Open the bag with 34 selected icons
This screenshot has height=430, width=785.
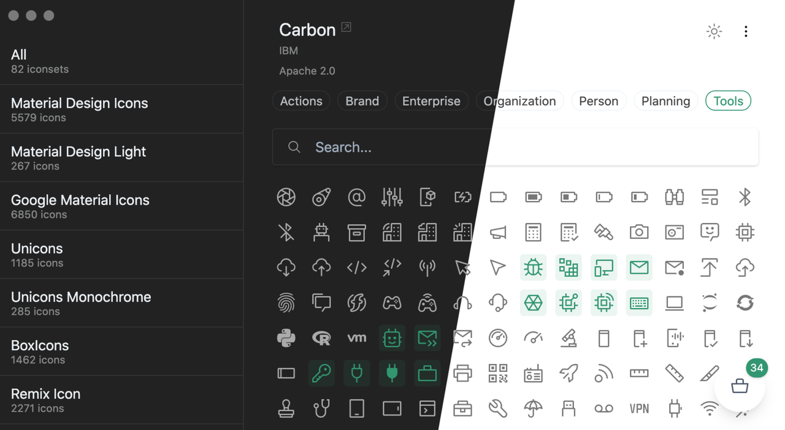[x=740, y=386]
